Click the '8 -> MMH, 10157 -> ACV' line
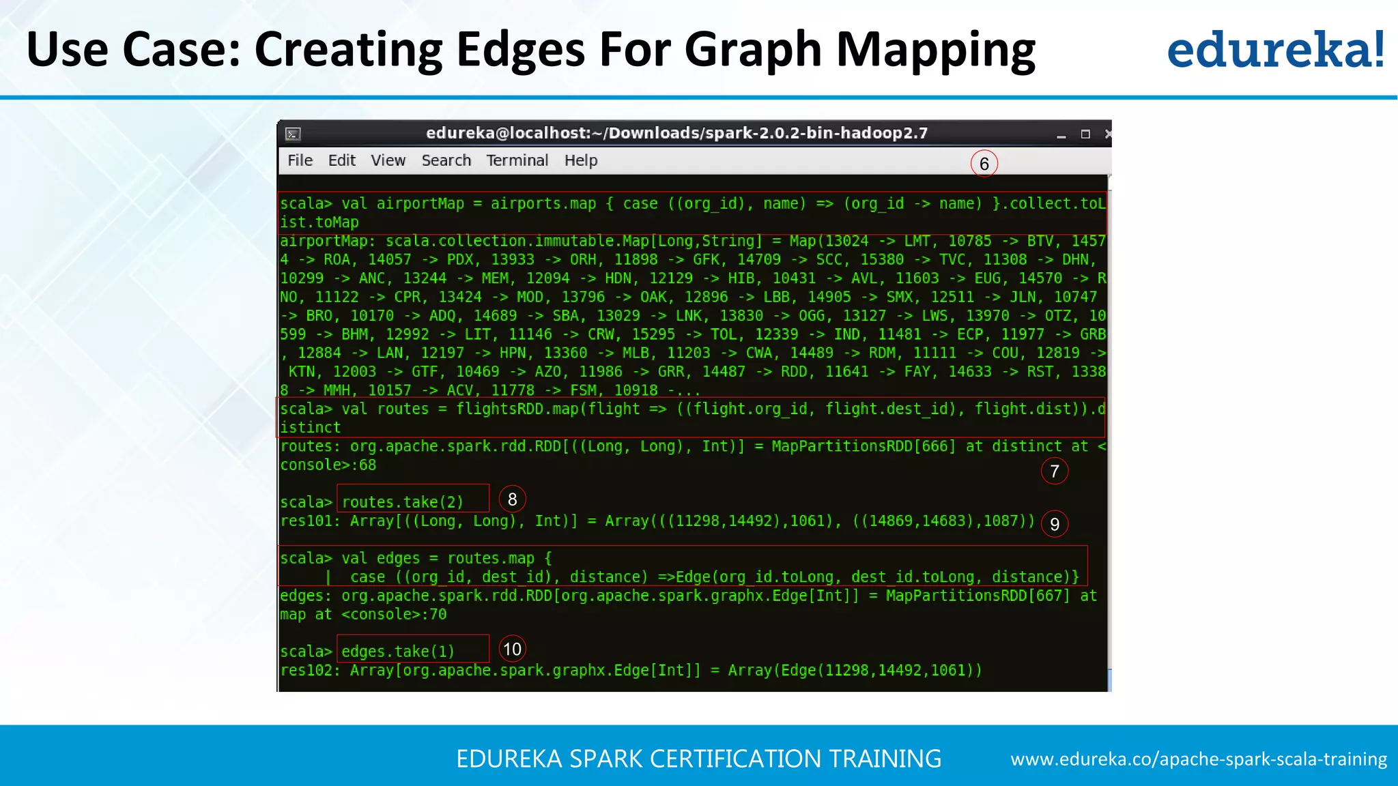The height and width of the screenshot is (786, 1398). [x=490, y=390]
